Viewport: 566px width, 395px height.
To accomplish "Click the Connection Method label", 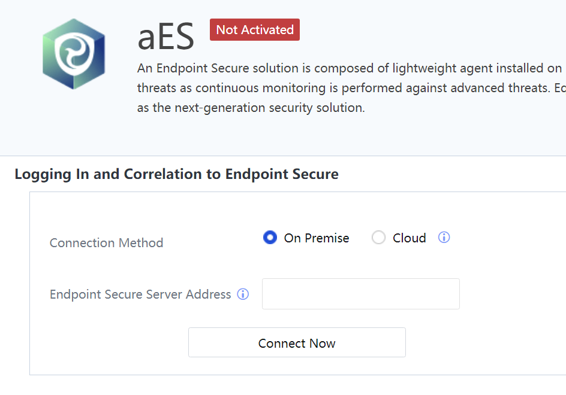I will pyautogui.click(x=106, y=243).
